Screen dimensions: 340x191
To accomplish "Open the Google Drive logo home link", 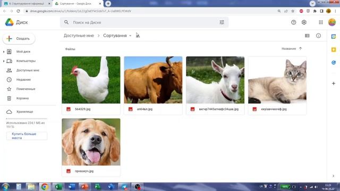I will pos(16,22).
